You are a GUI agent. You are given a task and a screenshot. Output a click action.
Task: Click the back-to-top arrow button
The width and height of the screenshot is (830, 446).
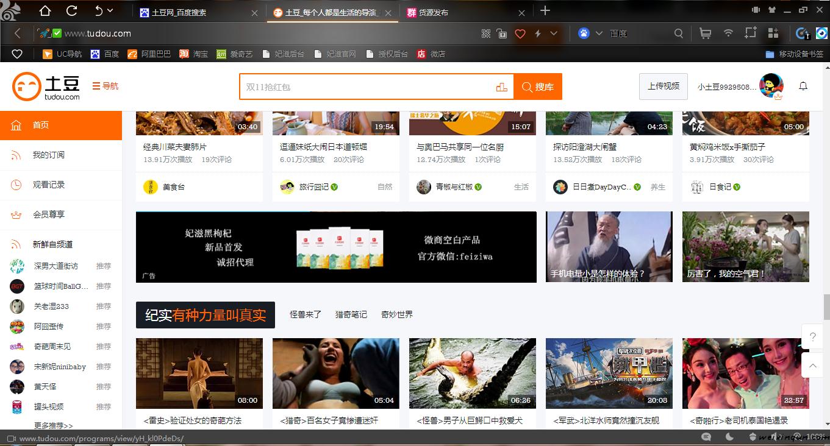coord(812,366)
